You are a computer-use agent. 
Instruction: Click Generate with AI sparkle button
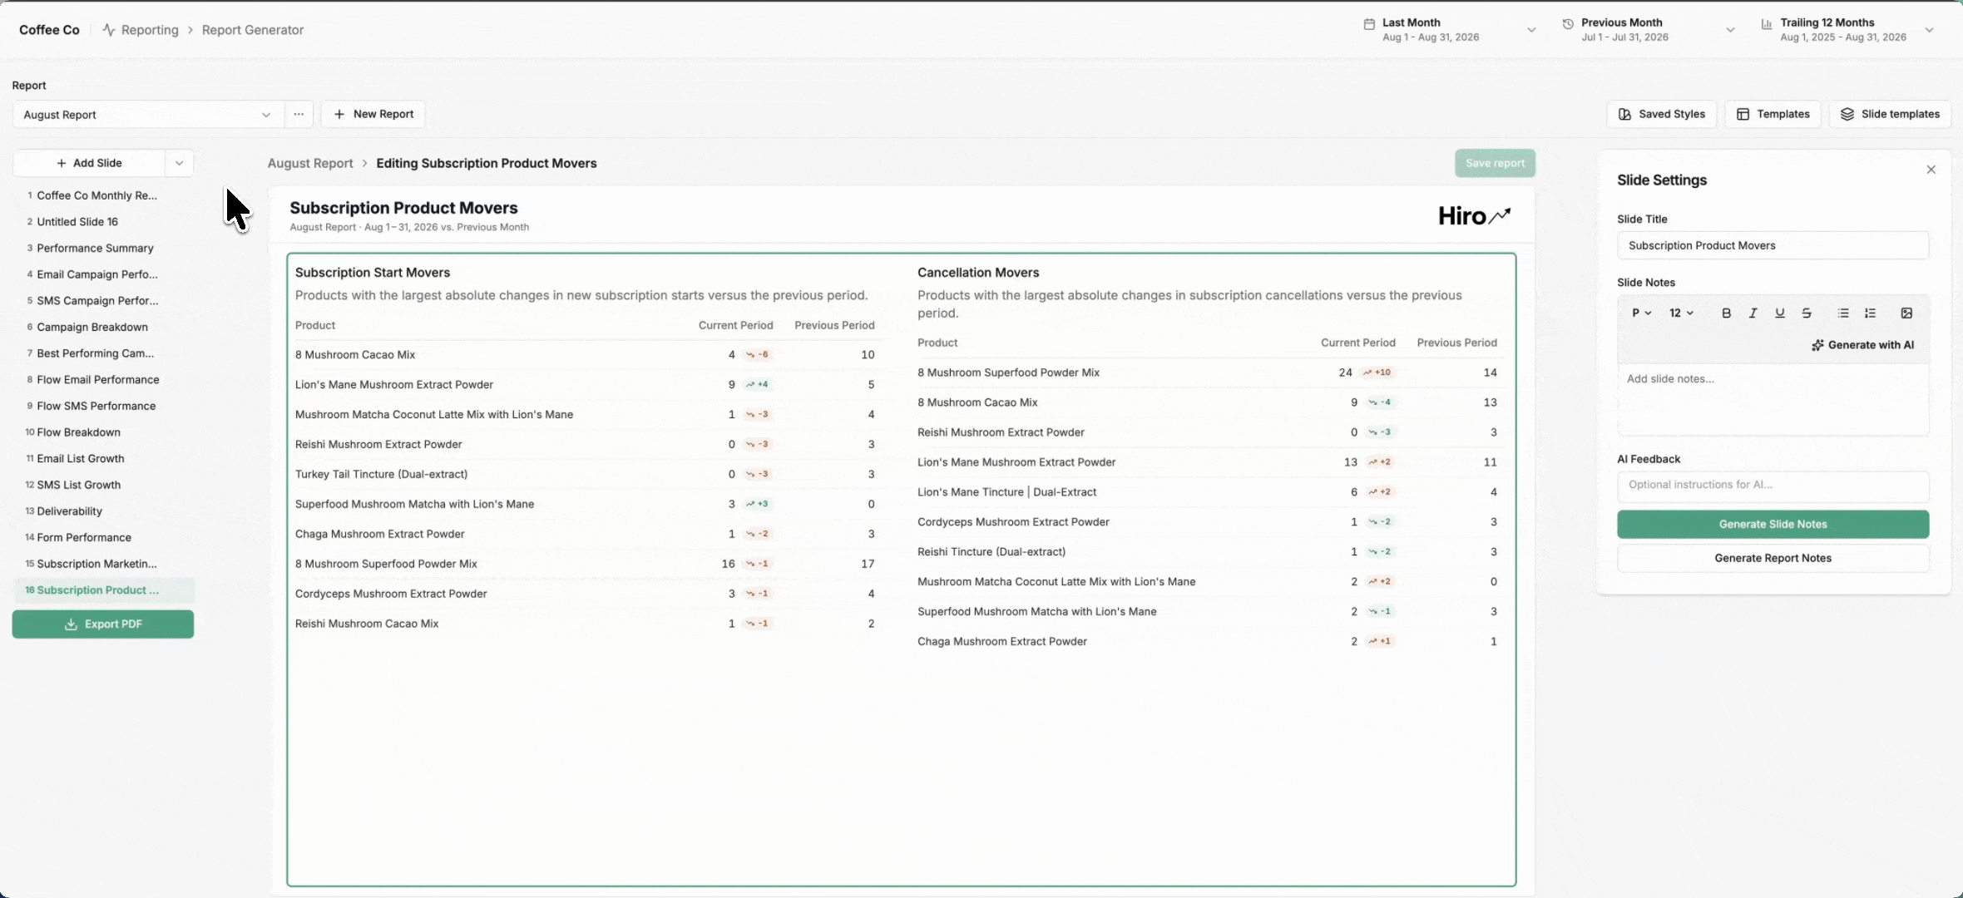coord(1862,345)
